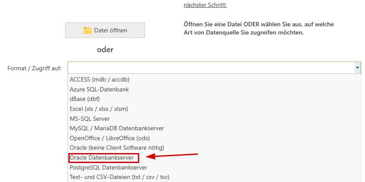This screenshot has width=365, height=182.
Task: Choose Azure SQL-Datenbank from the list
Action: 99,89
